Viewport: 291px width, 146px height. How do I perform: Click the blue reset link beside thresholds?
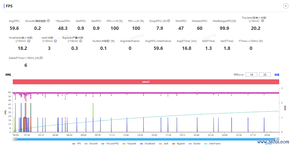tap(277, 75)
